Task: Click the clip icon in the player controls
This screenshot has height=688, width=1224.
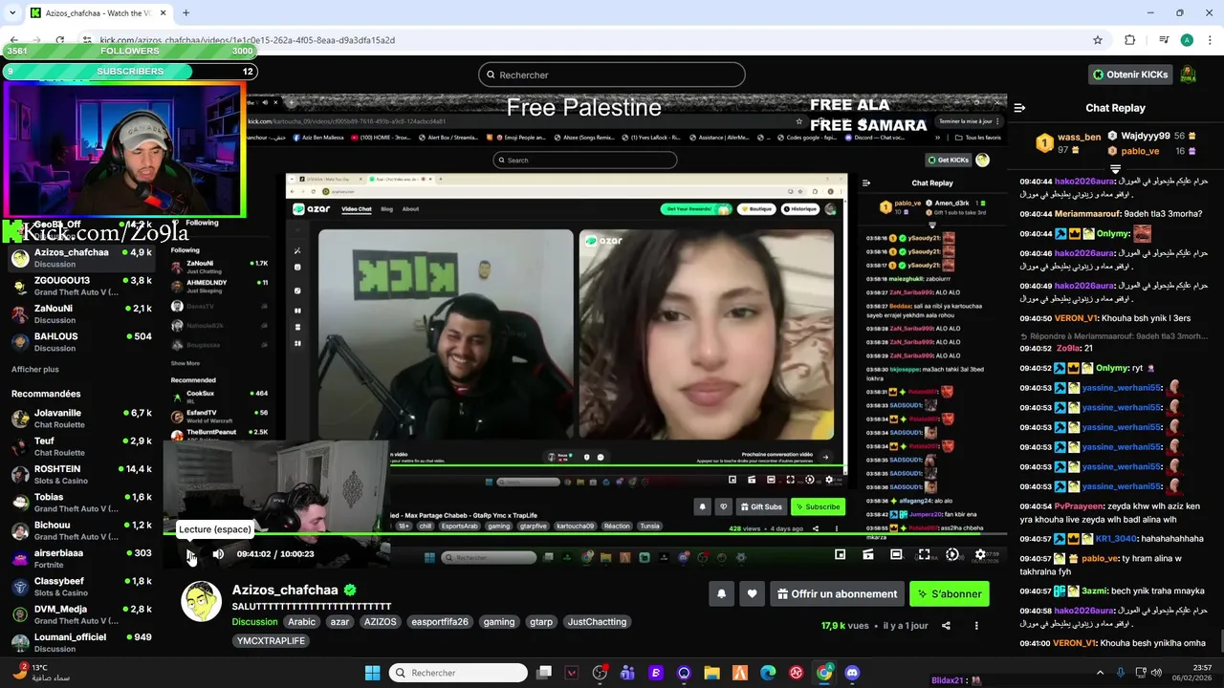Action: point(868,554)
